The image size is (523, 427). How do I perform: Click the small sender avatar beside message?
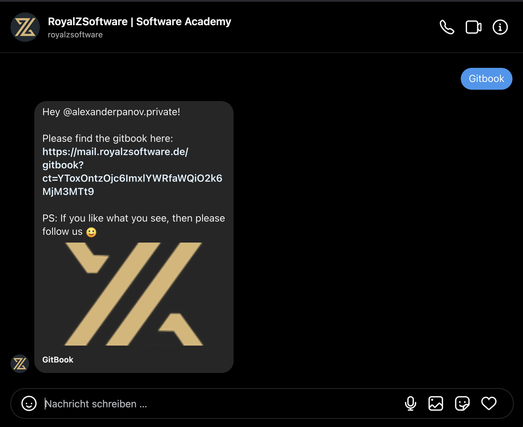[20, 364]
